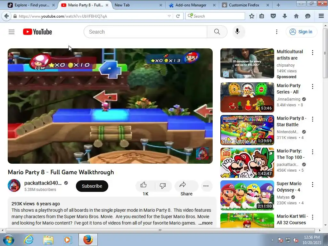
Task: Open the taskbar clock showing 12:56 PM
Action: point(312,240)
